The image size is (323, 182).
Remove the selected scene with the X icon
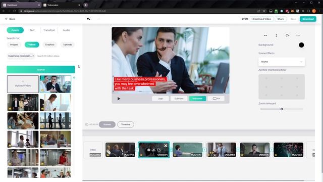pyautogui.click(x=166, y=146)
